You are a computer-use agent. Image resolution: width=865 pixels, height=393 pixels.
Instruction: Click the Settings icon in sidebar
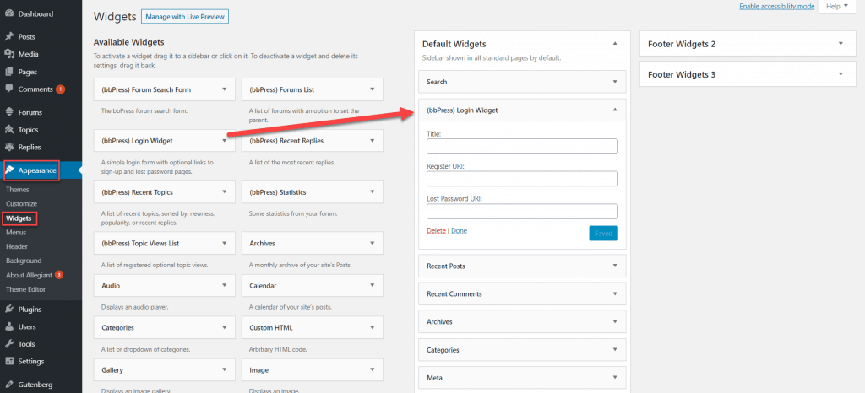8,362
